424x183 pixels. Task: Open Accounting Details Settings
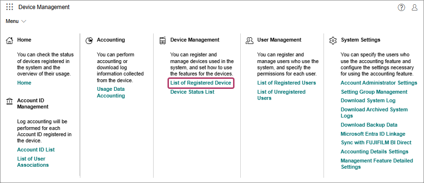tap(375, 151)
